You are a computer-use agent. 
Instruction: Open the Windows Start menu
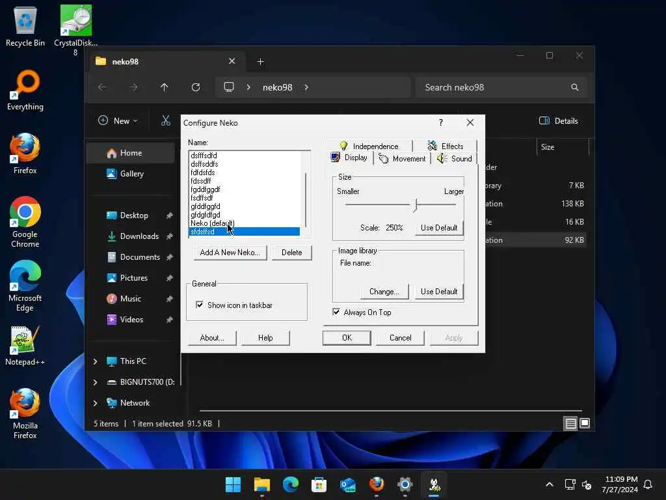tap(233, 484)
